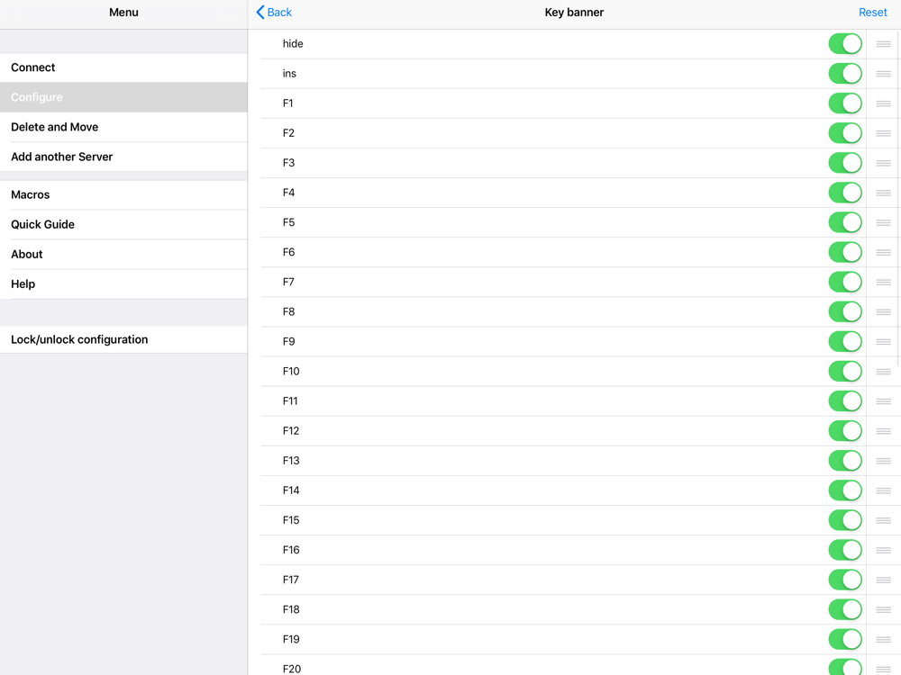Disable the F1 key switch

[x=845, y=103]
